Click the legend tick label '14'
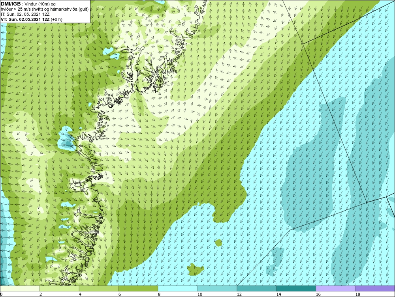The image size is (395, 297). [278, 294]
